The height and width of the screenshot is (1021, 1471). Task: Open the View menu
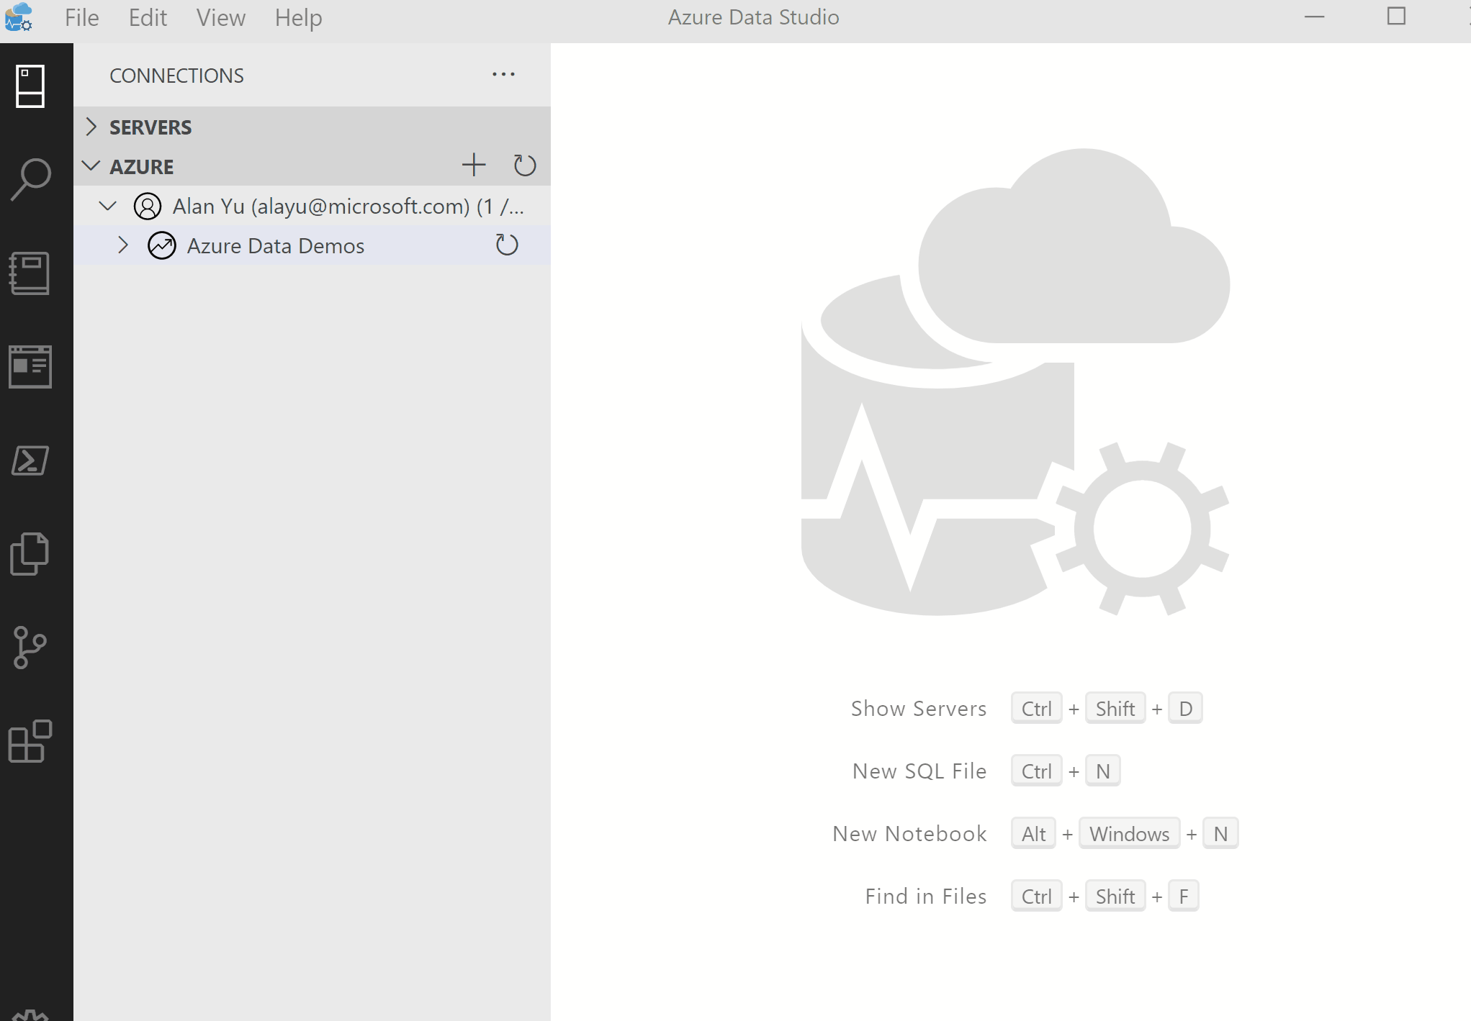pos(220,17)
